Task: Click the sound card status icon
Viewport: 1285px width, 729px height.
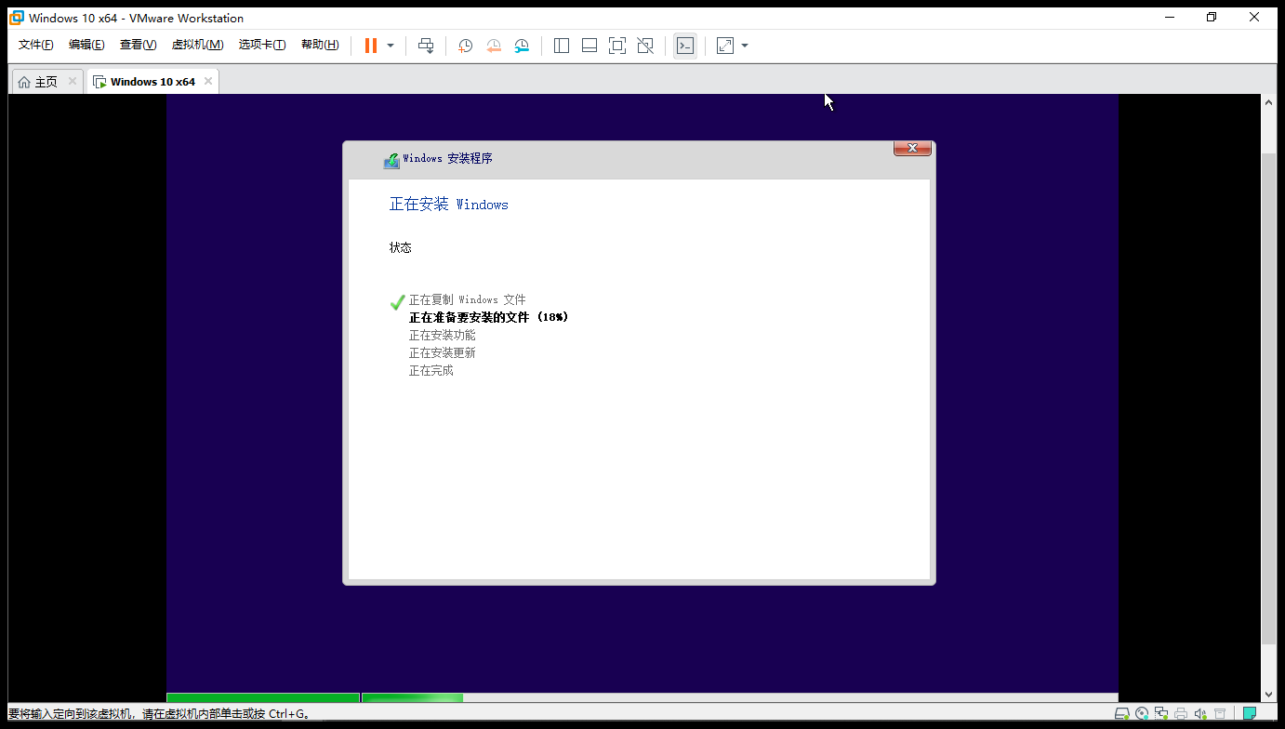Action: (x=1200, y=714)
